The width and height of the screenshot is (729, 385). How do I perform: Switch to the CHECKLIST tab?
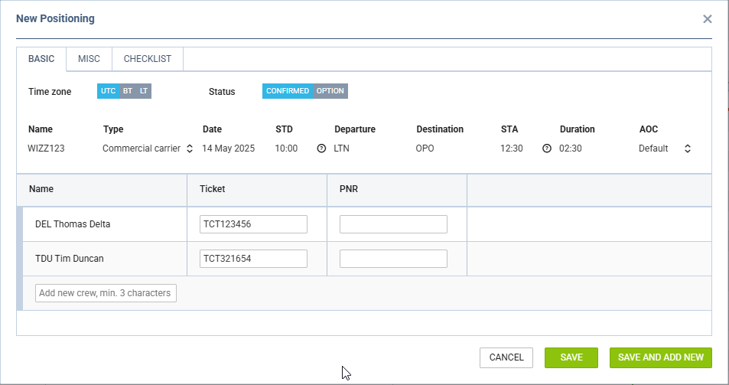148,59
